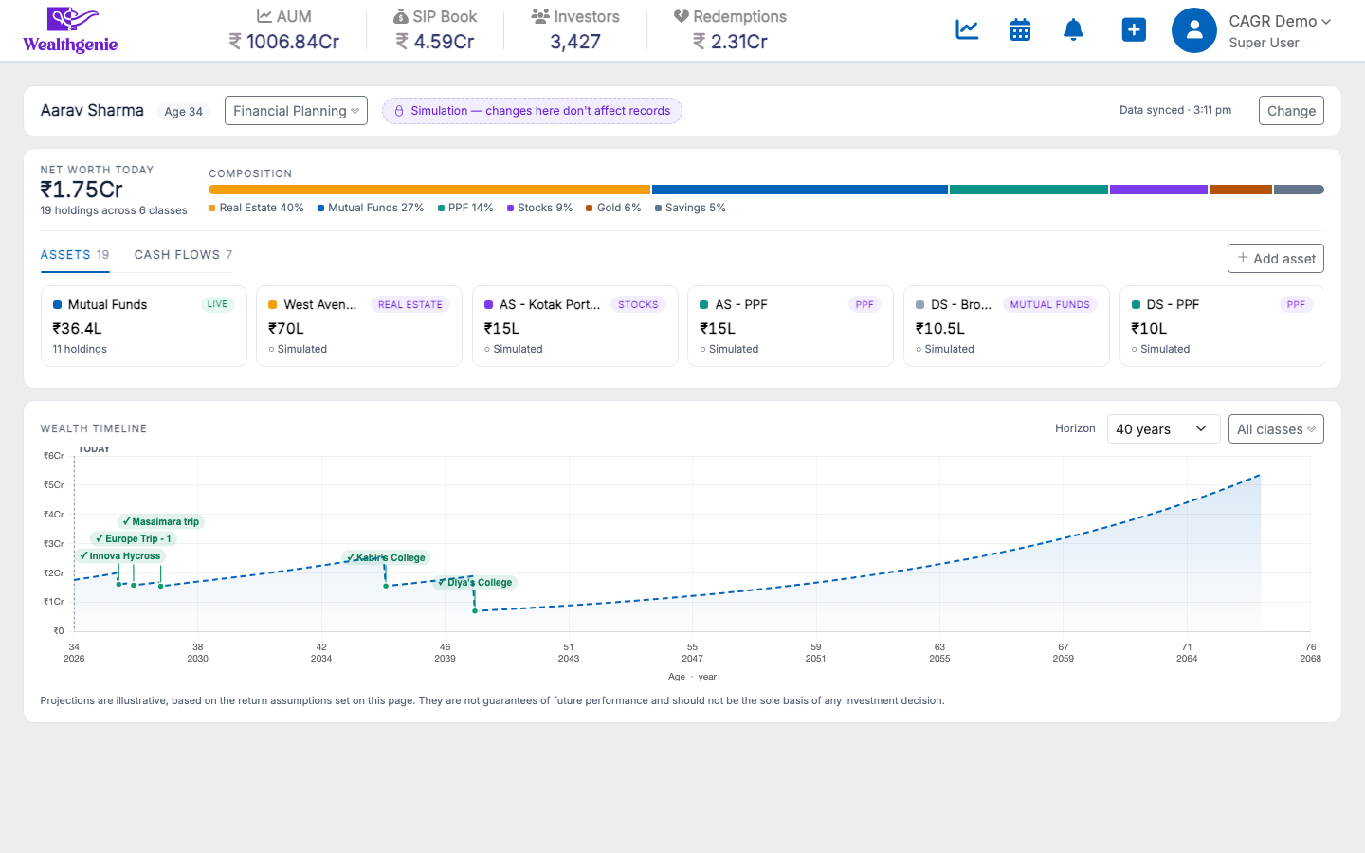
Task: Select the Masaimara trip timeline marker
Action: [x=160, y=522]
